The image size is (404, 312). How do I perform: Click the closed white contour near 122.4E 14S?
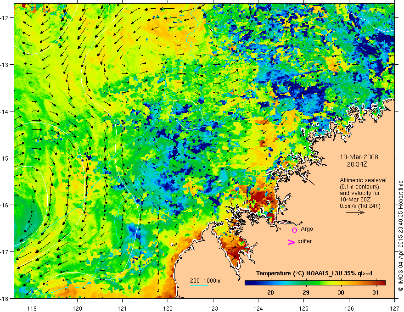tap(187, 114)
